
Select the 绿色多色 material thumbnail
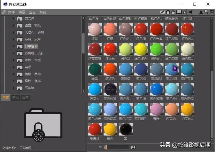(141, 50)
